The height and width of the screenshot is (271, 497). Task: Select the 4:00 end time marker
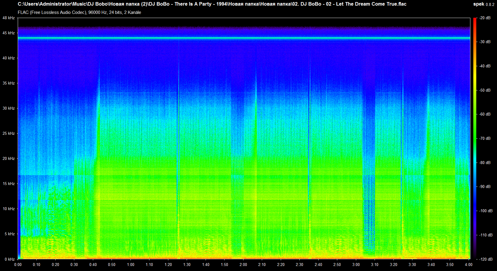point(469,264)
